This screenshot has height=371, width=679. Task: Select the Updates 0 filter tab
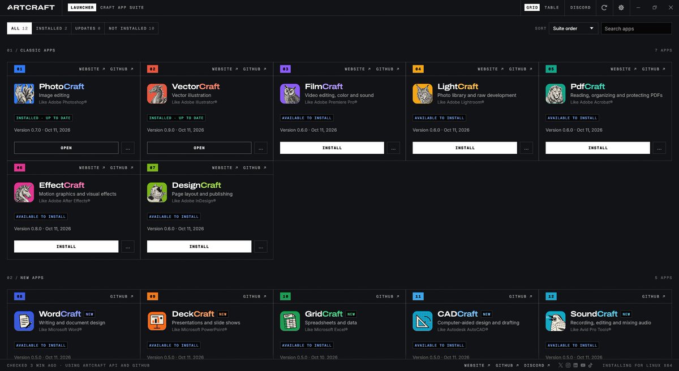coord(88,28)
